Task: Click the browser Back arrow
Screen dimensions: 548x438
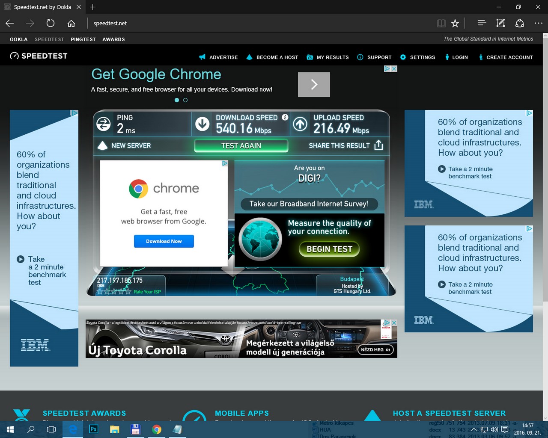Action: [10, 23]
